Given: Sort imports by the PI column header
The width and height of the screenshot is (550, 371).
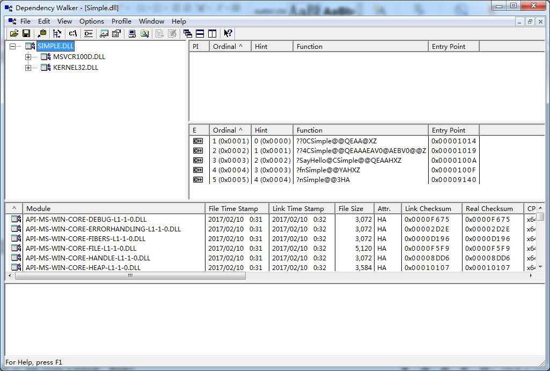Looking at the screenshot, I should click(199, 47).
